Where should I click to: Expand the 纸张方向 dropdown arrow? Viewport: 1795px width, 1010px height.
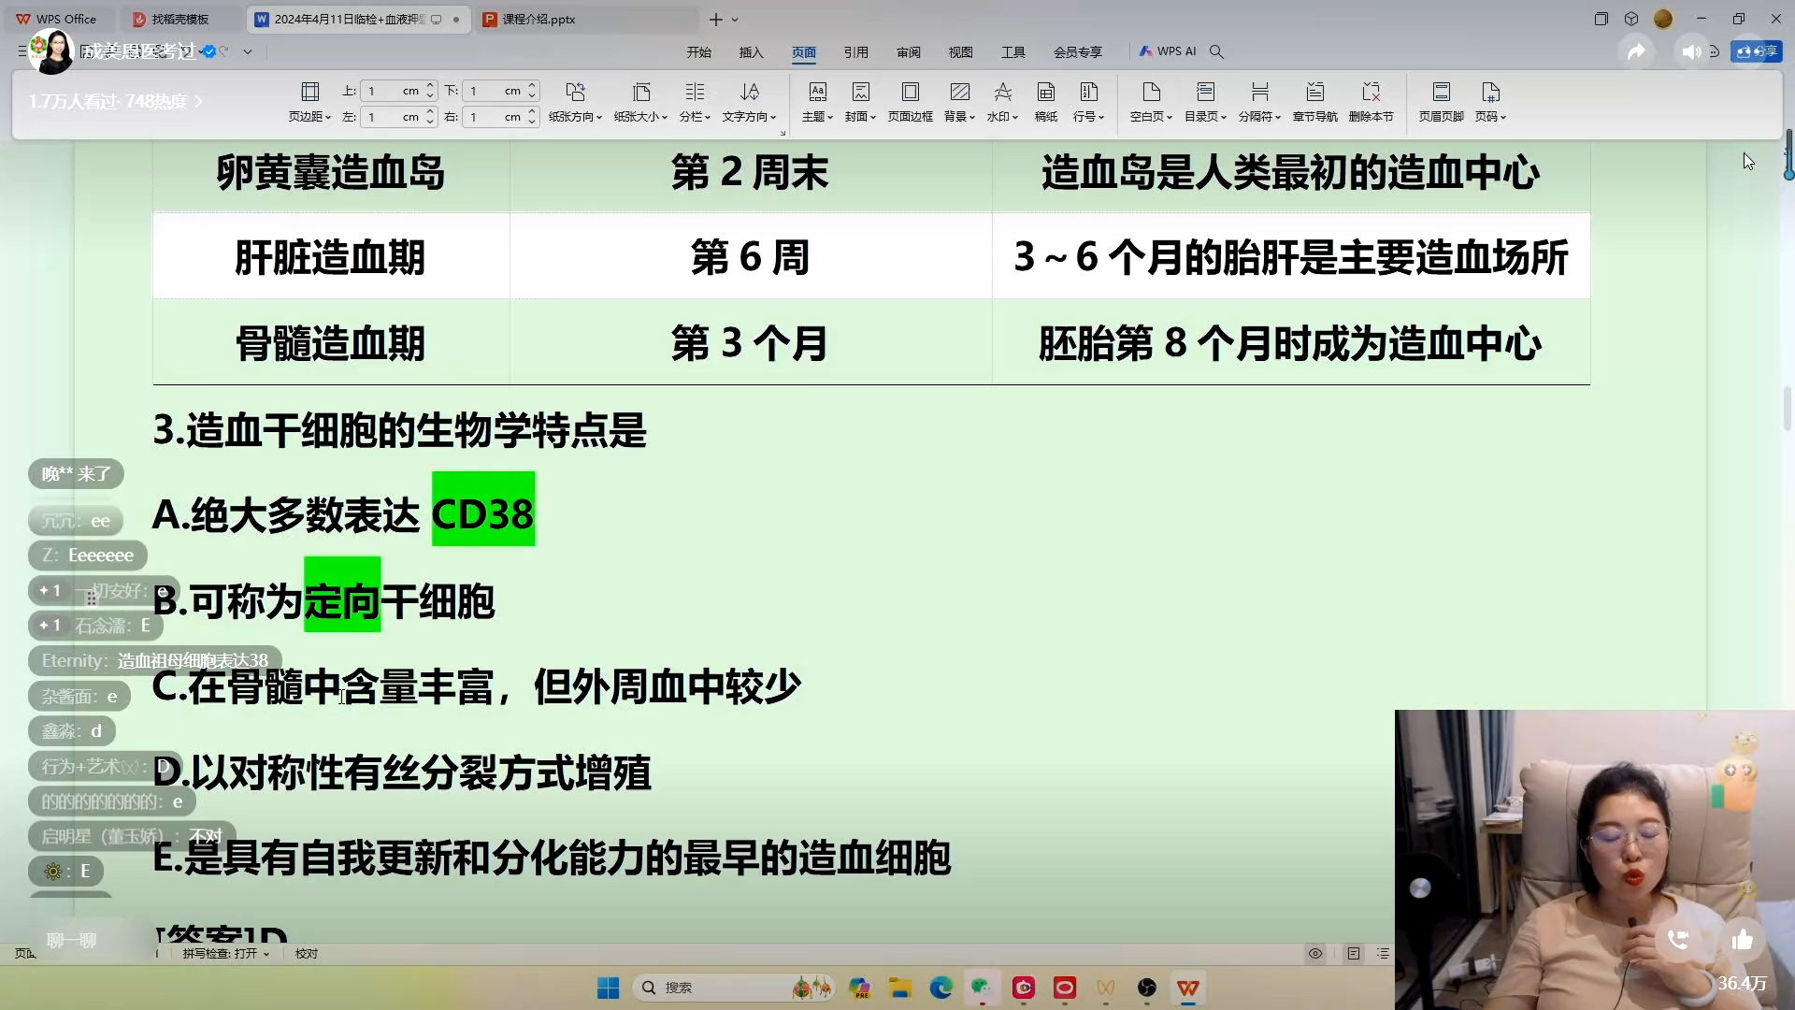(x=599, y=117)
